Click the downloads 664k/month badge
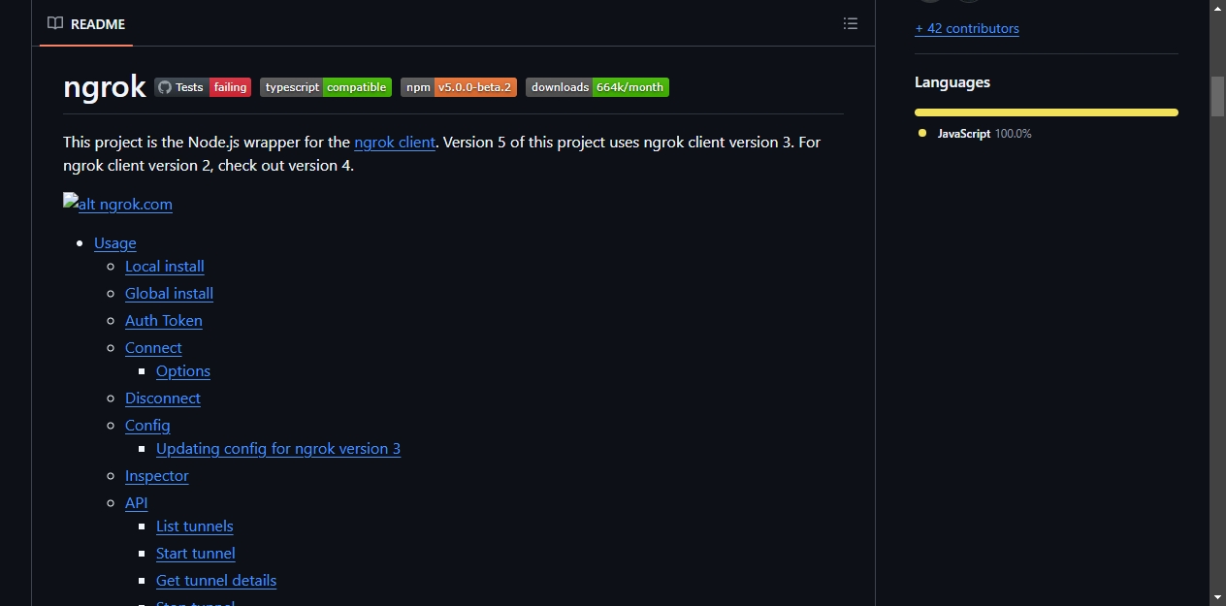Image resolution: width=1226 pixels, height=606 pixels. (597, 87)
